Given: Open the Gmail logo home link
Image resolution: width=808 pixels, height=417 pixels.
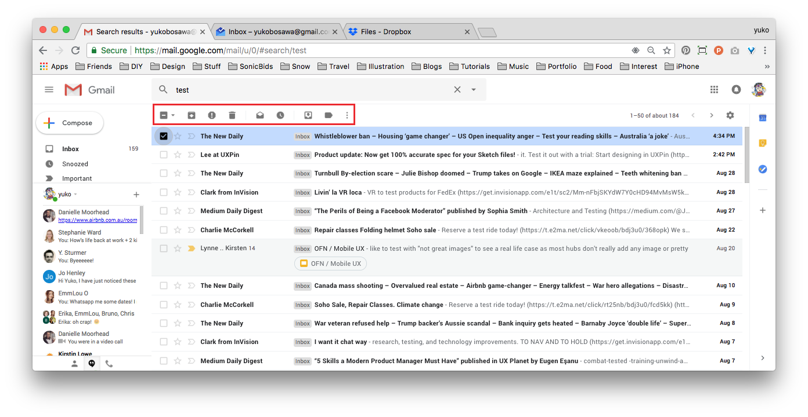Looking at the screenshot, I should click(89, 90).
